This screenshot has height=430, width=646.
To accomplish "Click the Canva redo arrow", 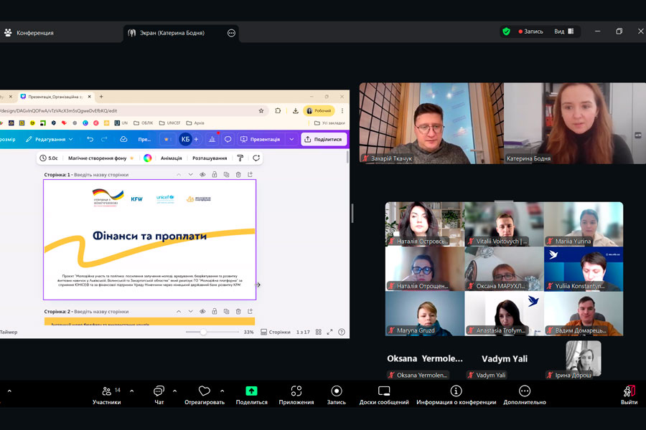I will click(x=104, y=139).
